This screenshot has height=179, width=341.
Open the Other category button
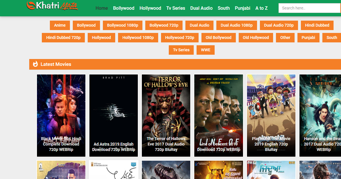[x=285, y=38]
